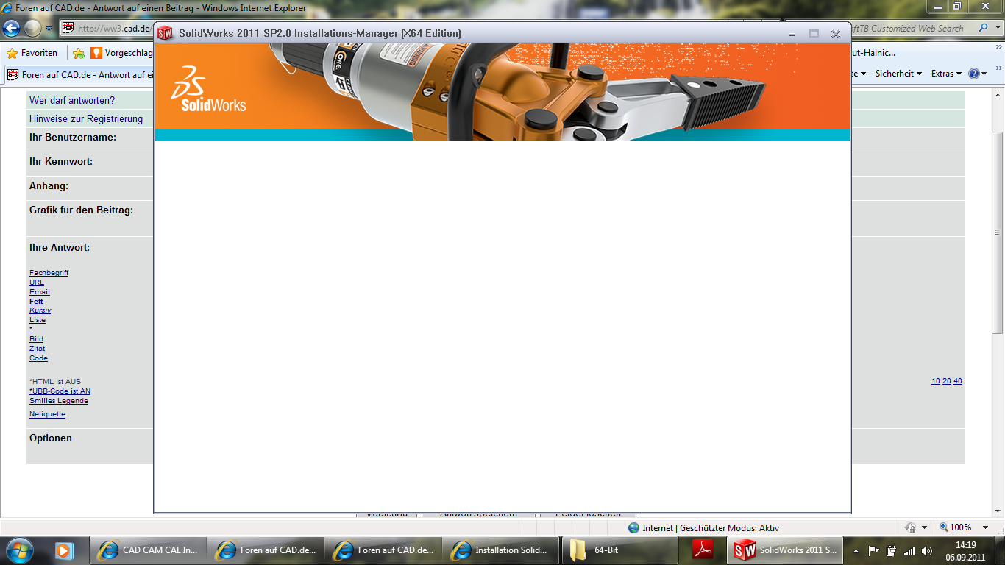The image size is (1005, 565).
Task: Open the 'Hinweise zur Registrierung' link
Action: click(86, 118)
